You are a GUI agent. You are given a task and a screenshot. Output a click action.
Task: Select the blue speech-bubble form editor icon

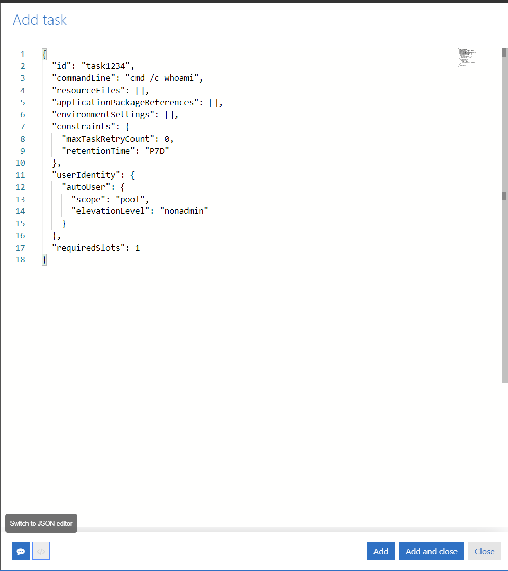point(20,551)
